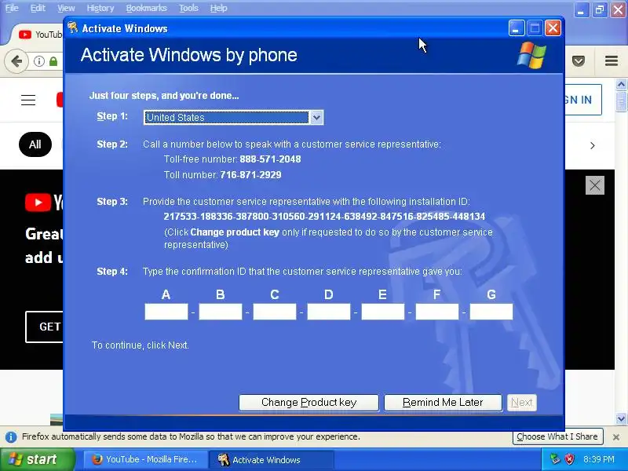Select the All filter chip on YouTube

tap(35, 144)
